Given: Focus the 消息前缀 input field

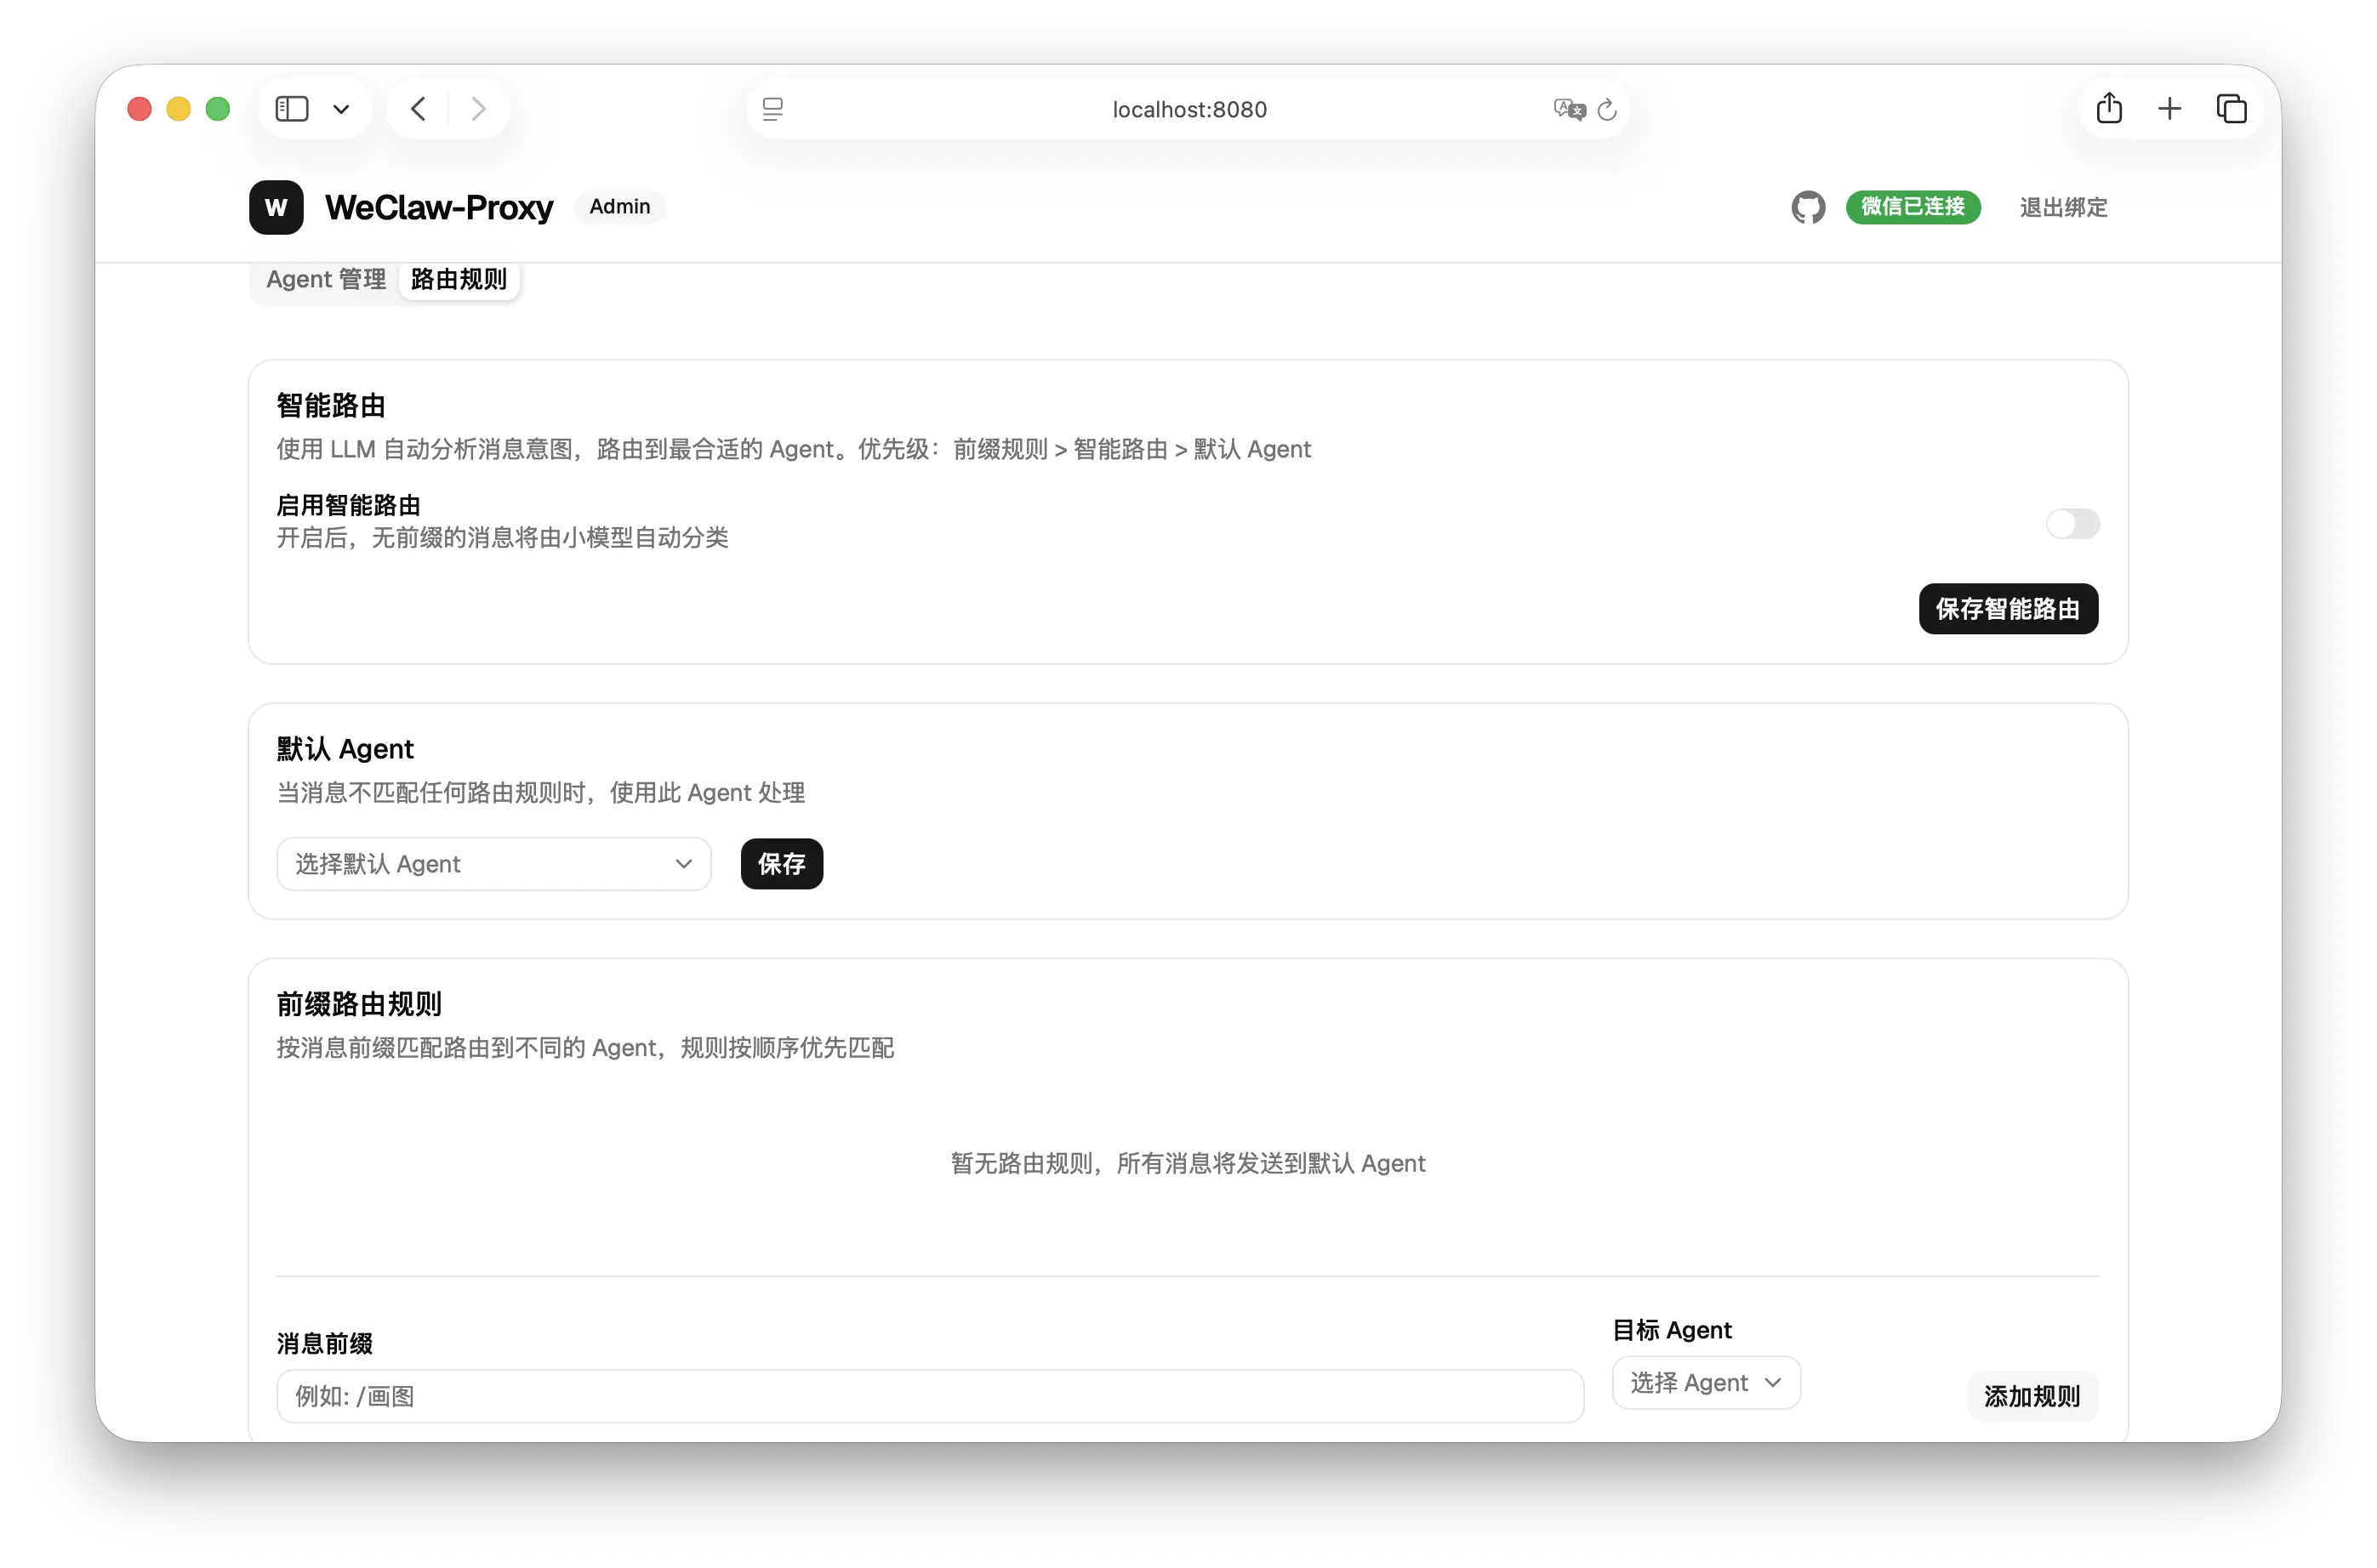Looking at the screenshot, I should [929, 1396].
